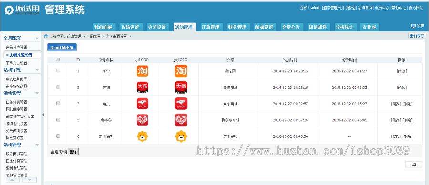
Task: Click the 更新缓存 button
Action: coord(417,36)
